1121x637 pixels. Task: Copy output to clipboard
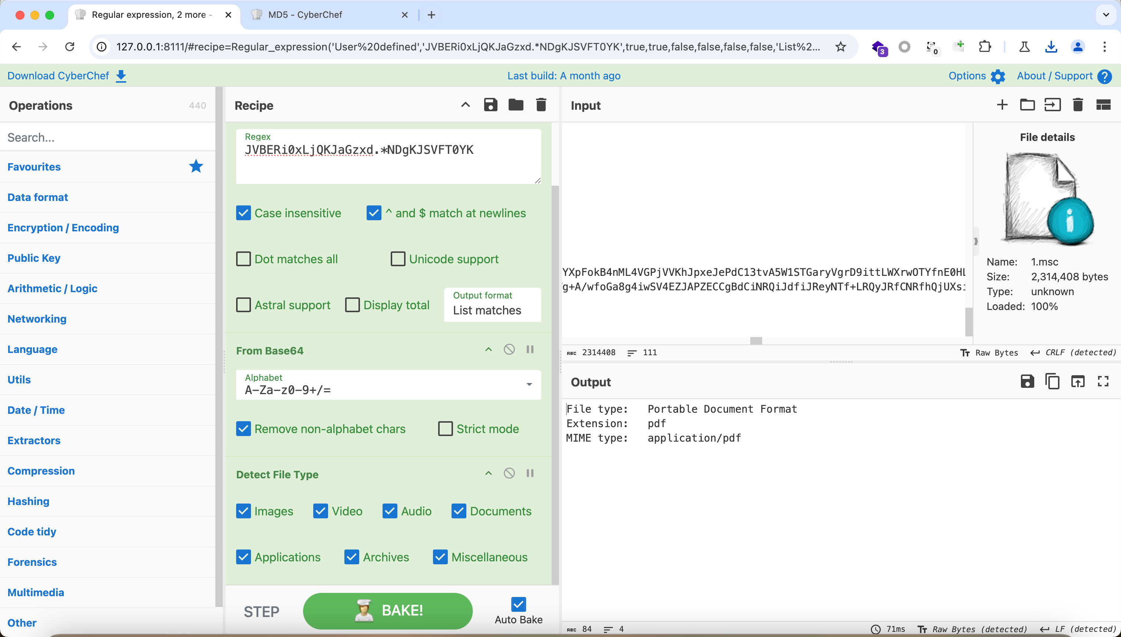pos(1052,382)
